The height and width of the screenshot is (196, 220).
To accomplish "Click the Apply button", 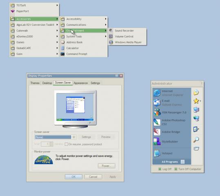I will coord(113,177).
